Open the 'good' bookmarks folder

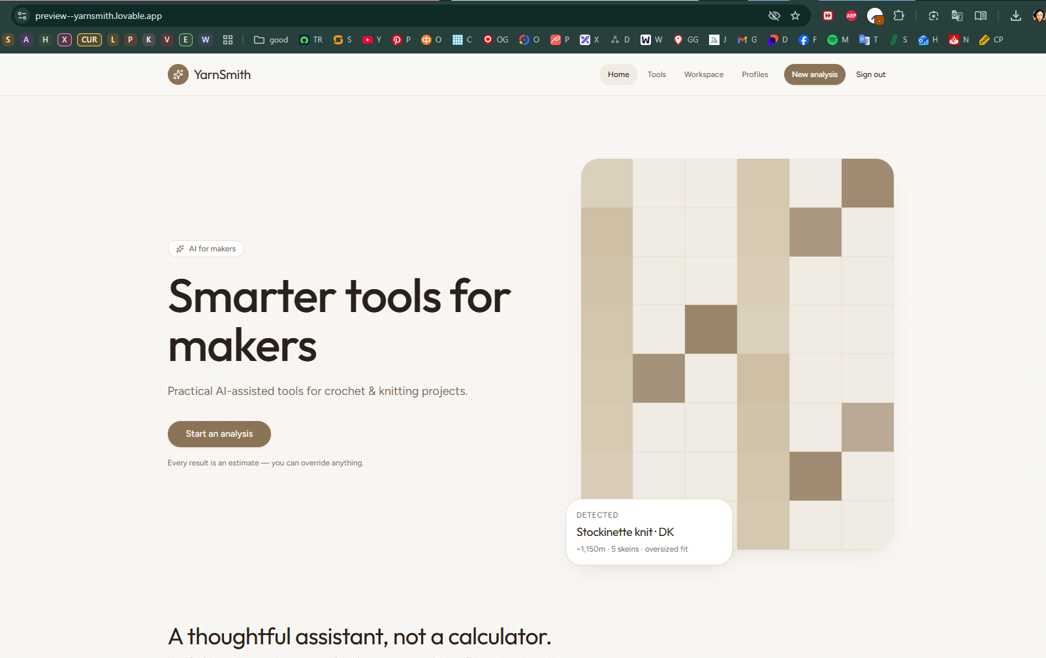click(271, 40)
